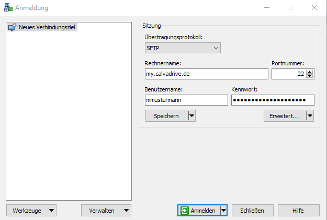Viewport: 327px width, 220px height.
Task: Minimize the Anmeldung window
Action: click(x=267, y=7)
